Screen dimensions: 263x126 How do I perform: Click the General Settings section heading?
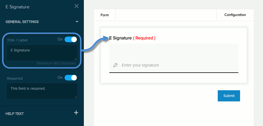(22, 22)
